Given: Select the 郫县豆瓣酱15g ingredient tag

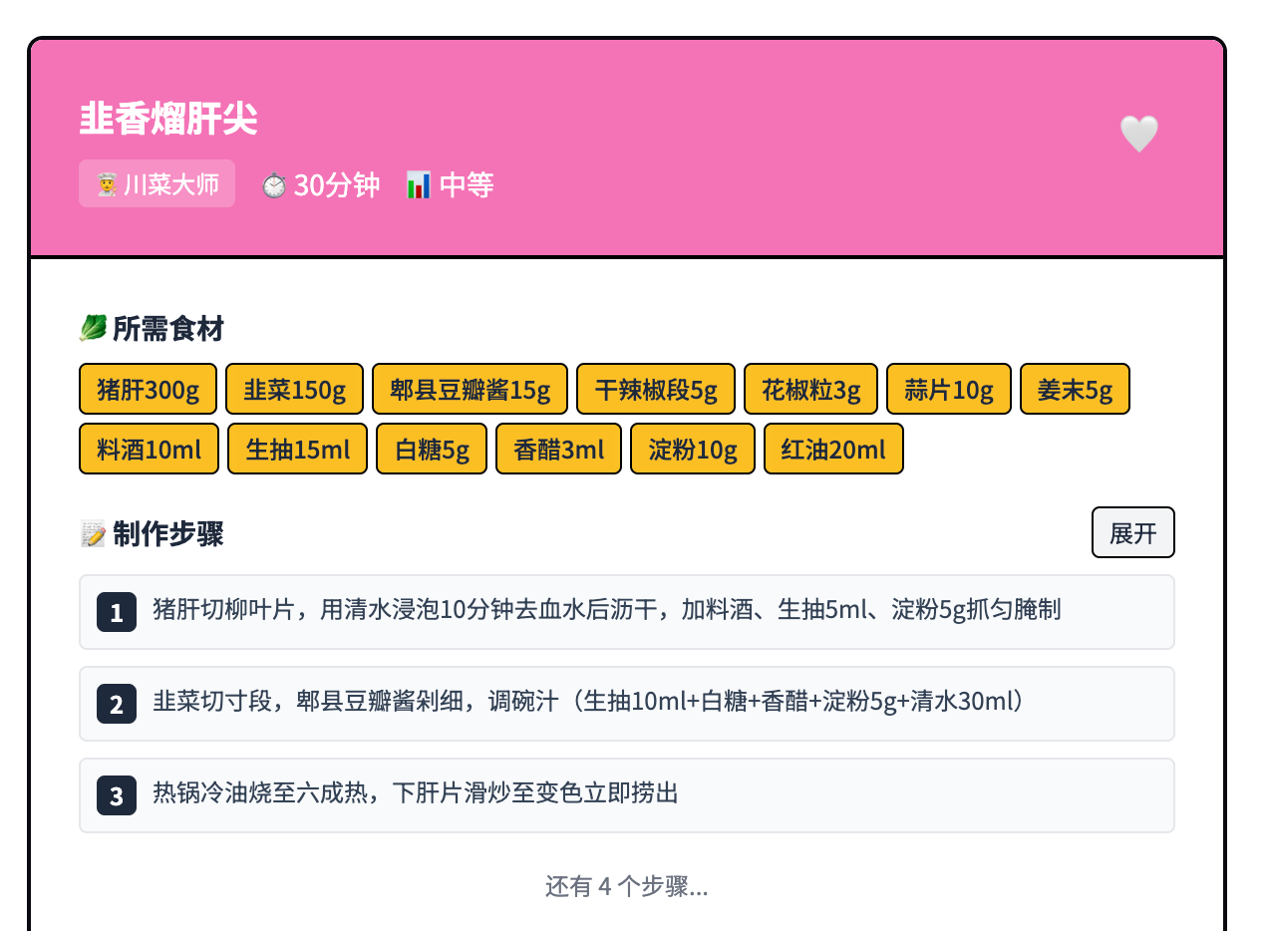Looking at the screenshot, I should click(470, 389).
